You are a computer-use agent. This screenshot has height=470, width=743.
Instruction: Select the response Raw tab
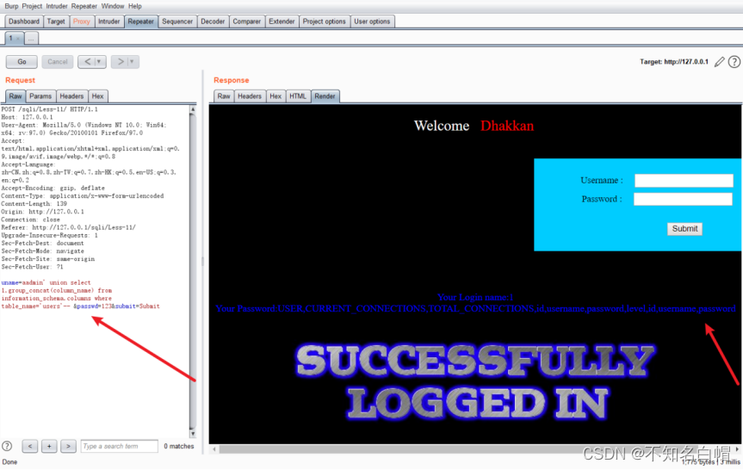[x=224, y=96]
